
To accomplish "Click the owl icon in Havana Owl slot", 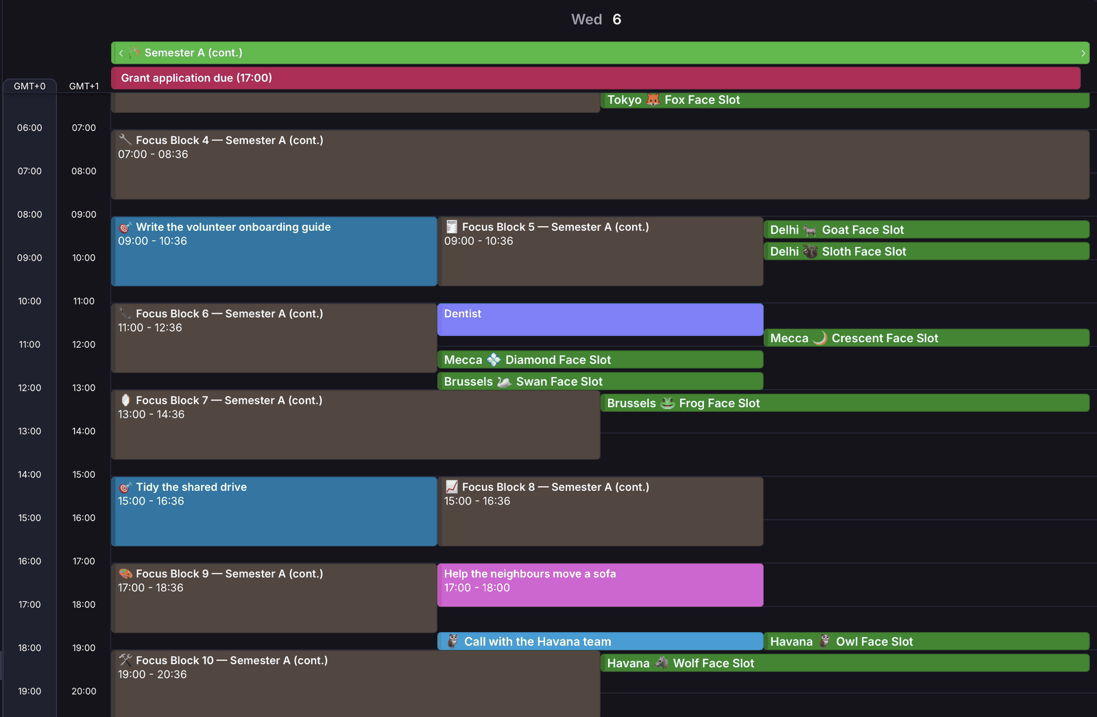I will [x=825, y=642].
